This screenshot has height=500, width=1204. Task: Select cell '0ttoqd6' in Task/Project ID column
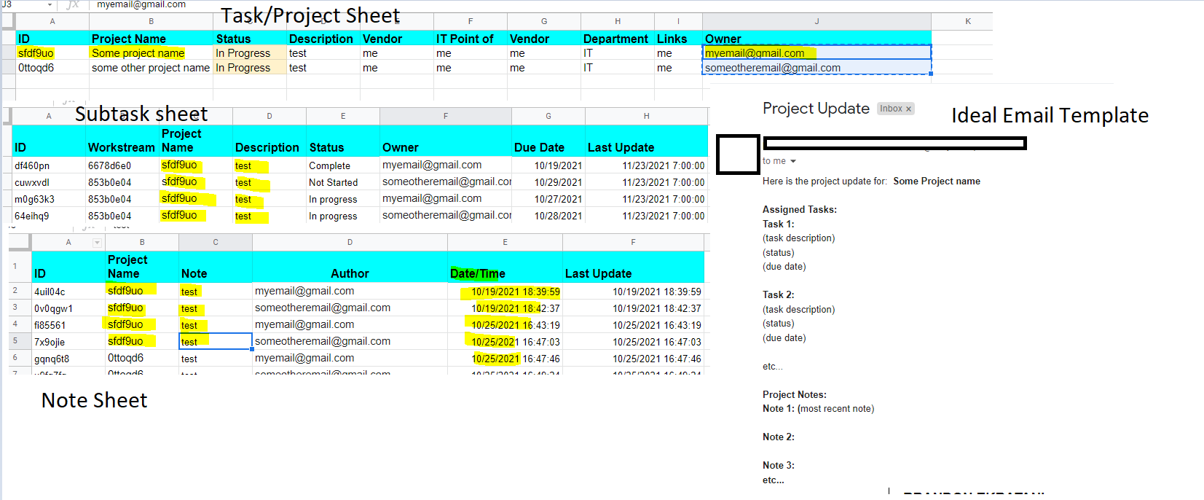pos(52,68)
